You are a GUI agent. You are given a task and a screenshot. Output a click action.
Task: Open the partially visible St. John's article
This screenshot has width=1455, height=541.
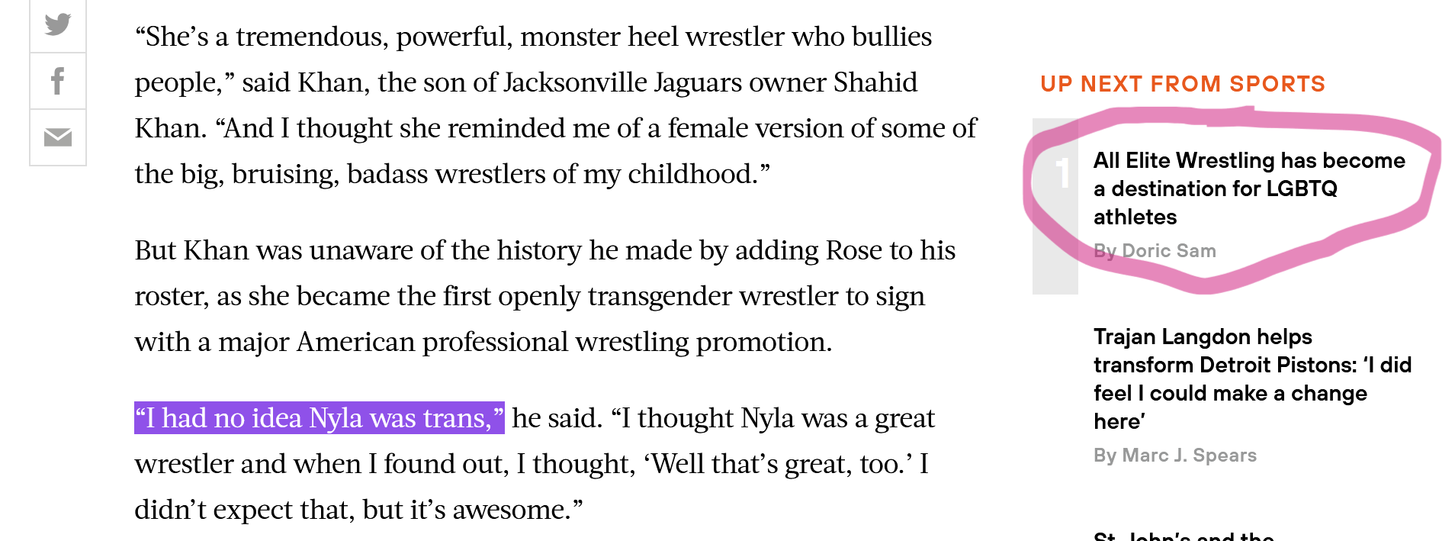click(1184, 536)
